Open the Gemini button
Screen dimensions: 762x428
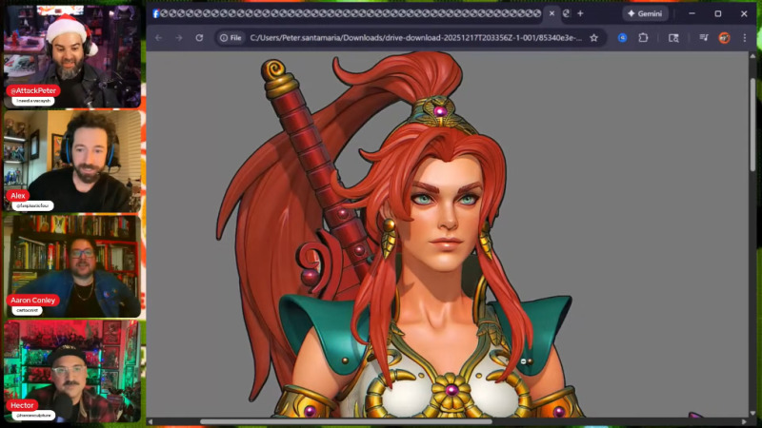tap(645, 13)
